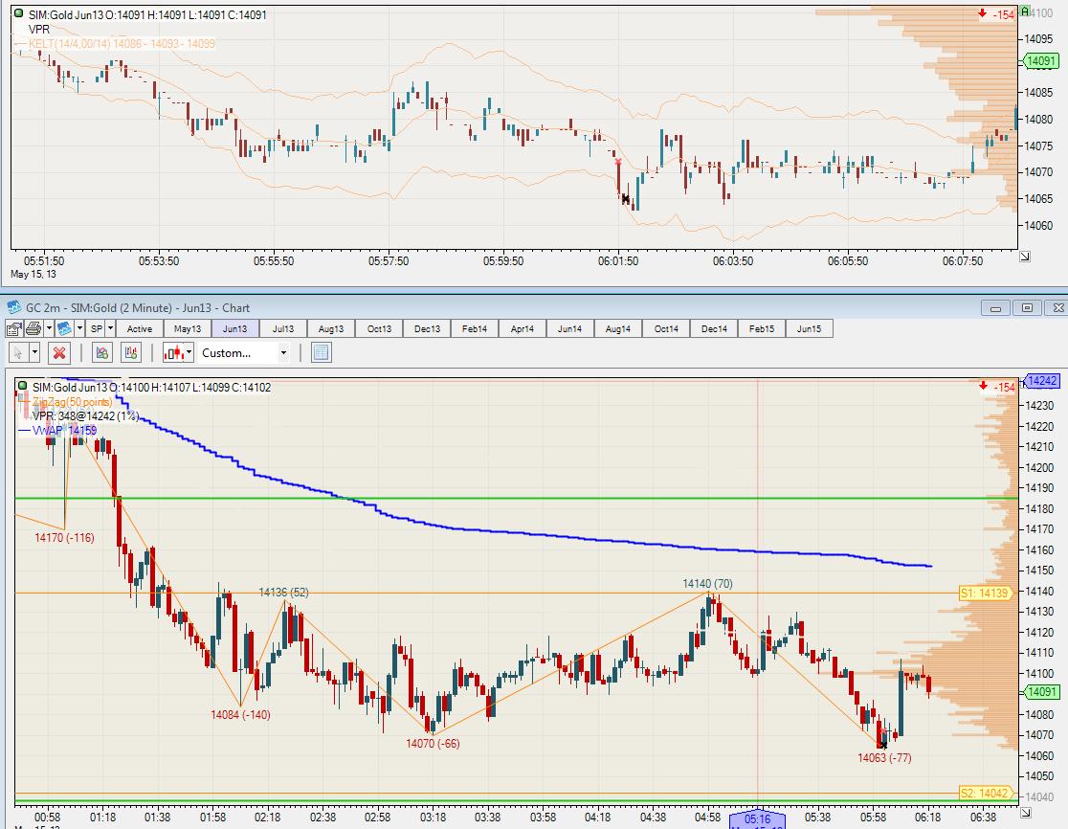Click the red X delete icon

[x=59, y=353]
